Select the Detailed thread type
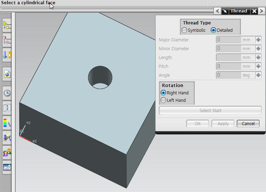266x192 pixels. [x=222, y=30]
